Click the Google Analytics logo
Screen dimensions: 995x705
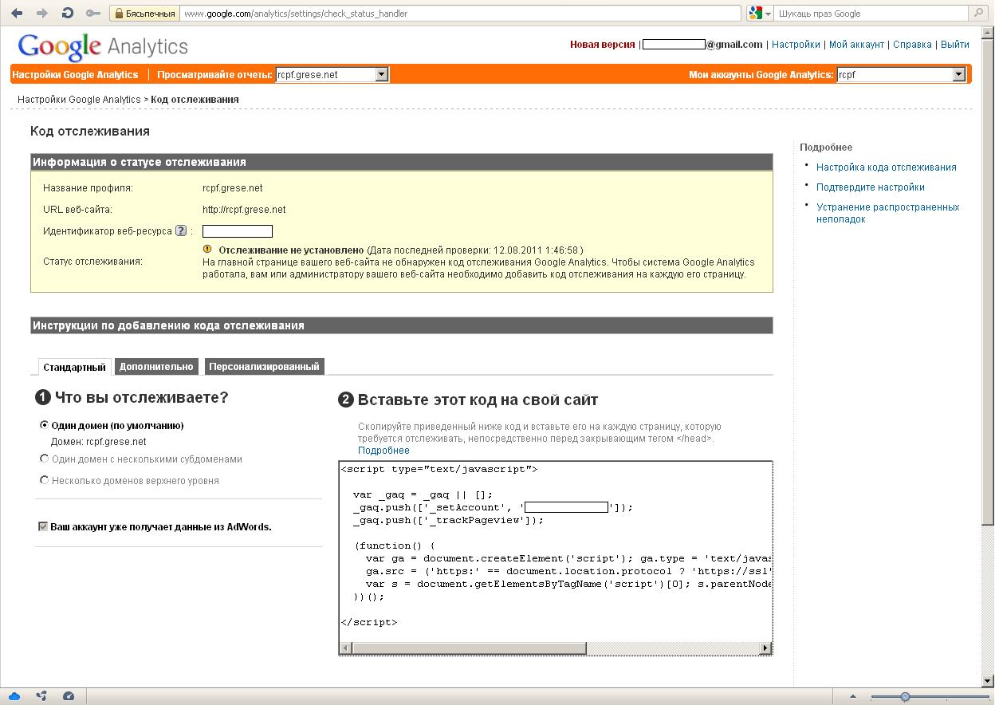coord(103,47)
